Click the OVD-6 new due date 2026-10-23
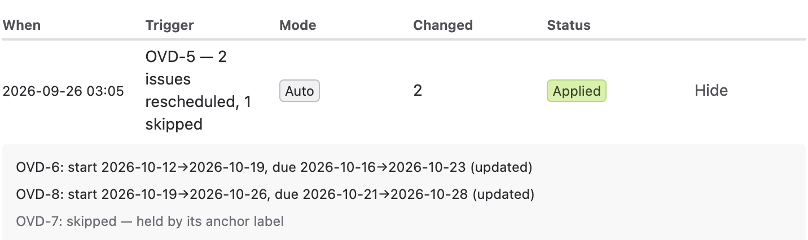This screenshot has width=808, height=240. click(x=428, y=167)
